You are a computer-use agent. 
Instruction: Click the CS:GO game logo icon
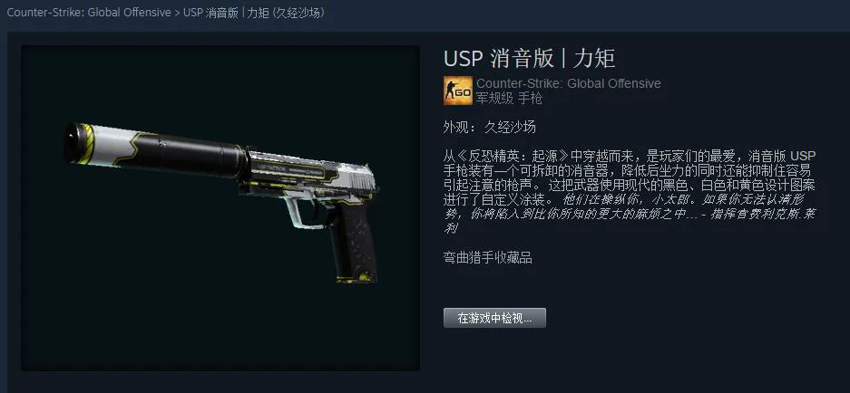tap(457, 91)
